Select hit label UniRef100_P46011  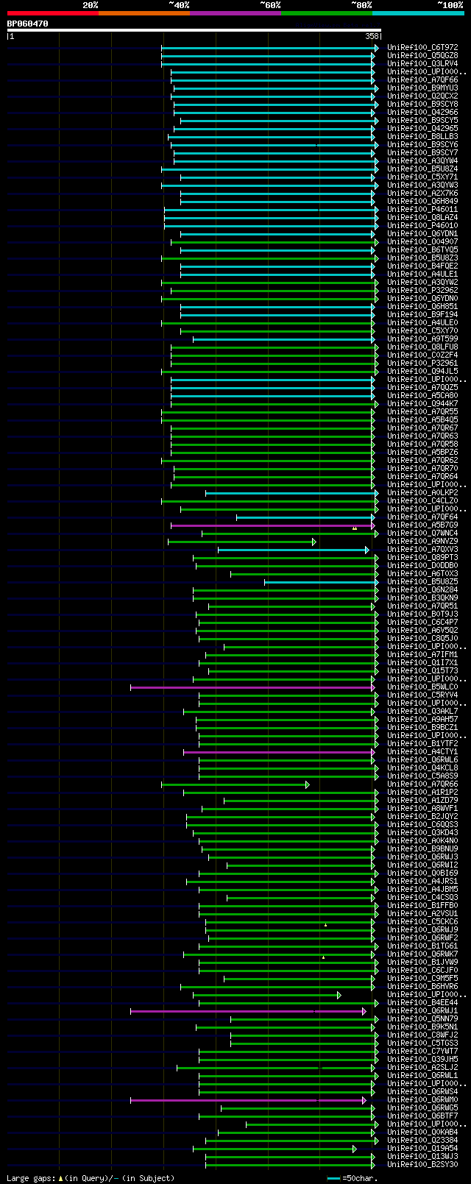(x=422, y=209)
